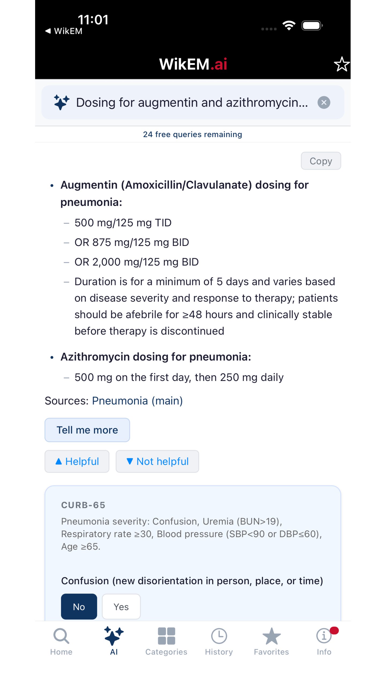Select Yes for Confusion criterion

[x=121, y=607]
